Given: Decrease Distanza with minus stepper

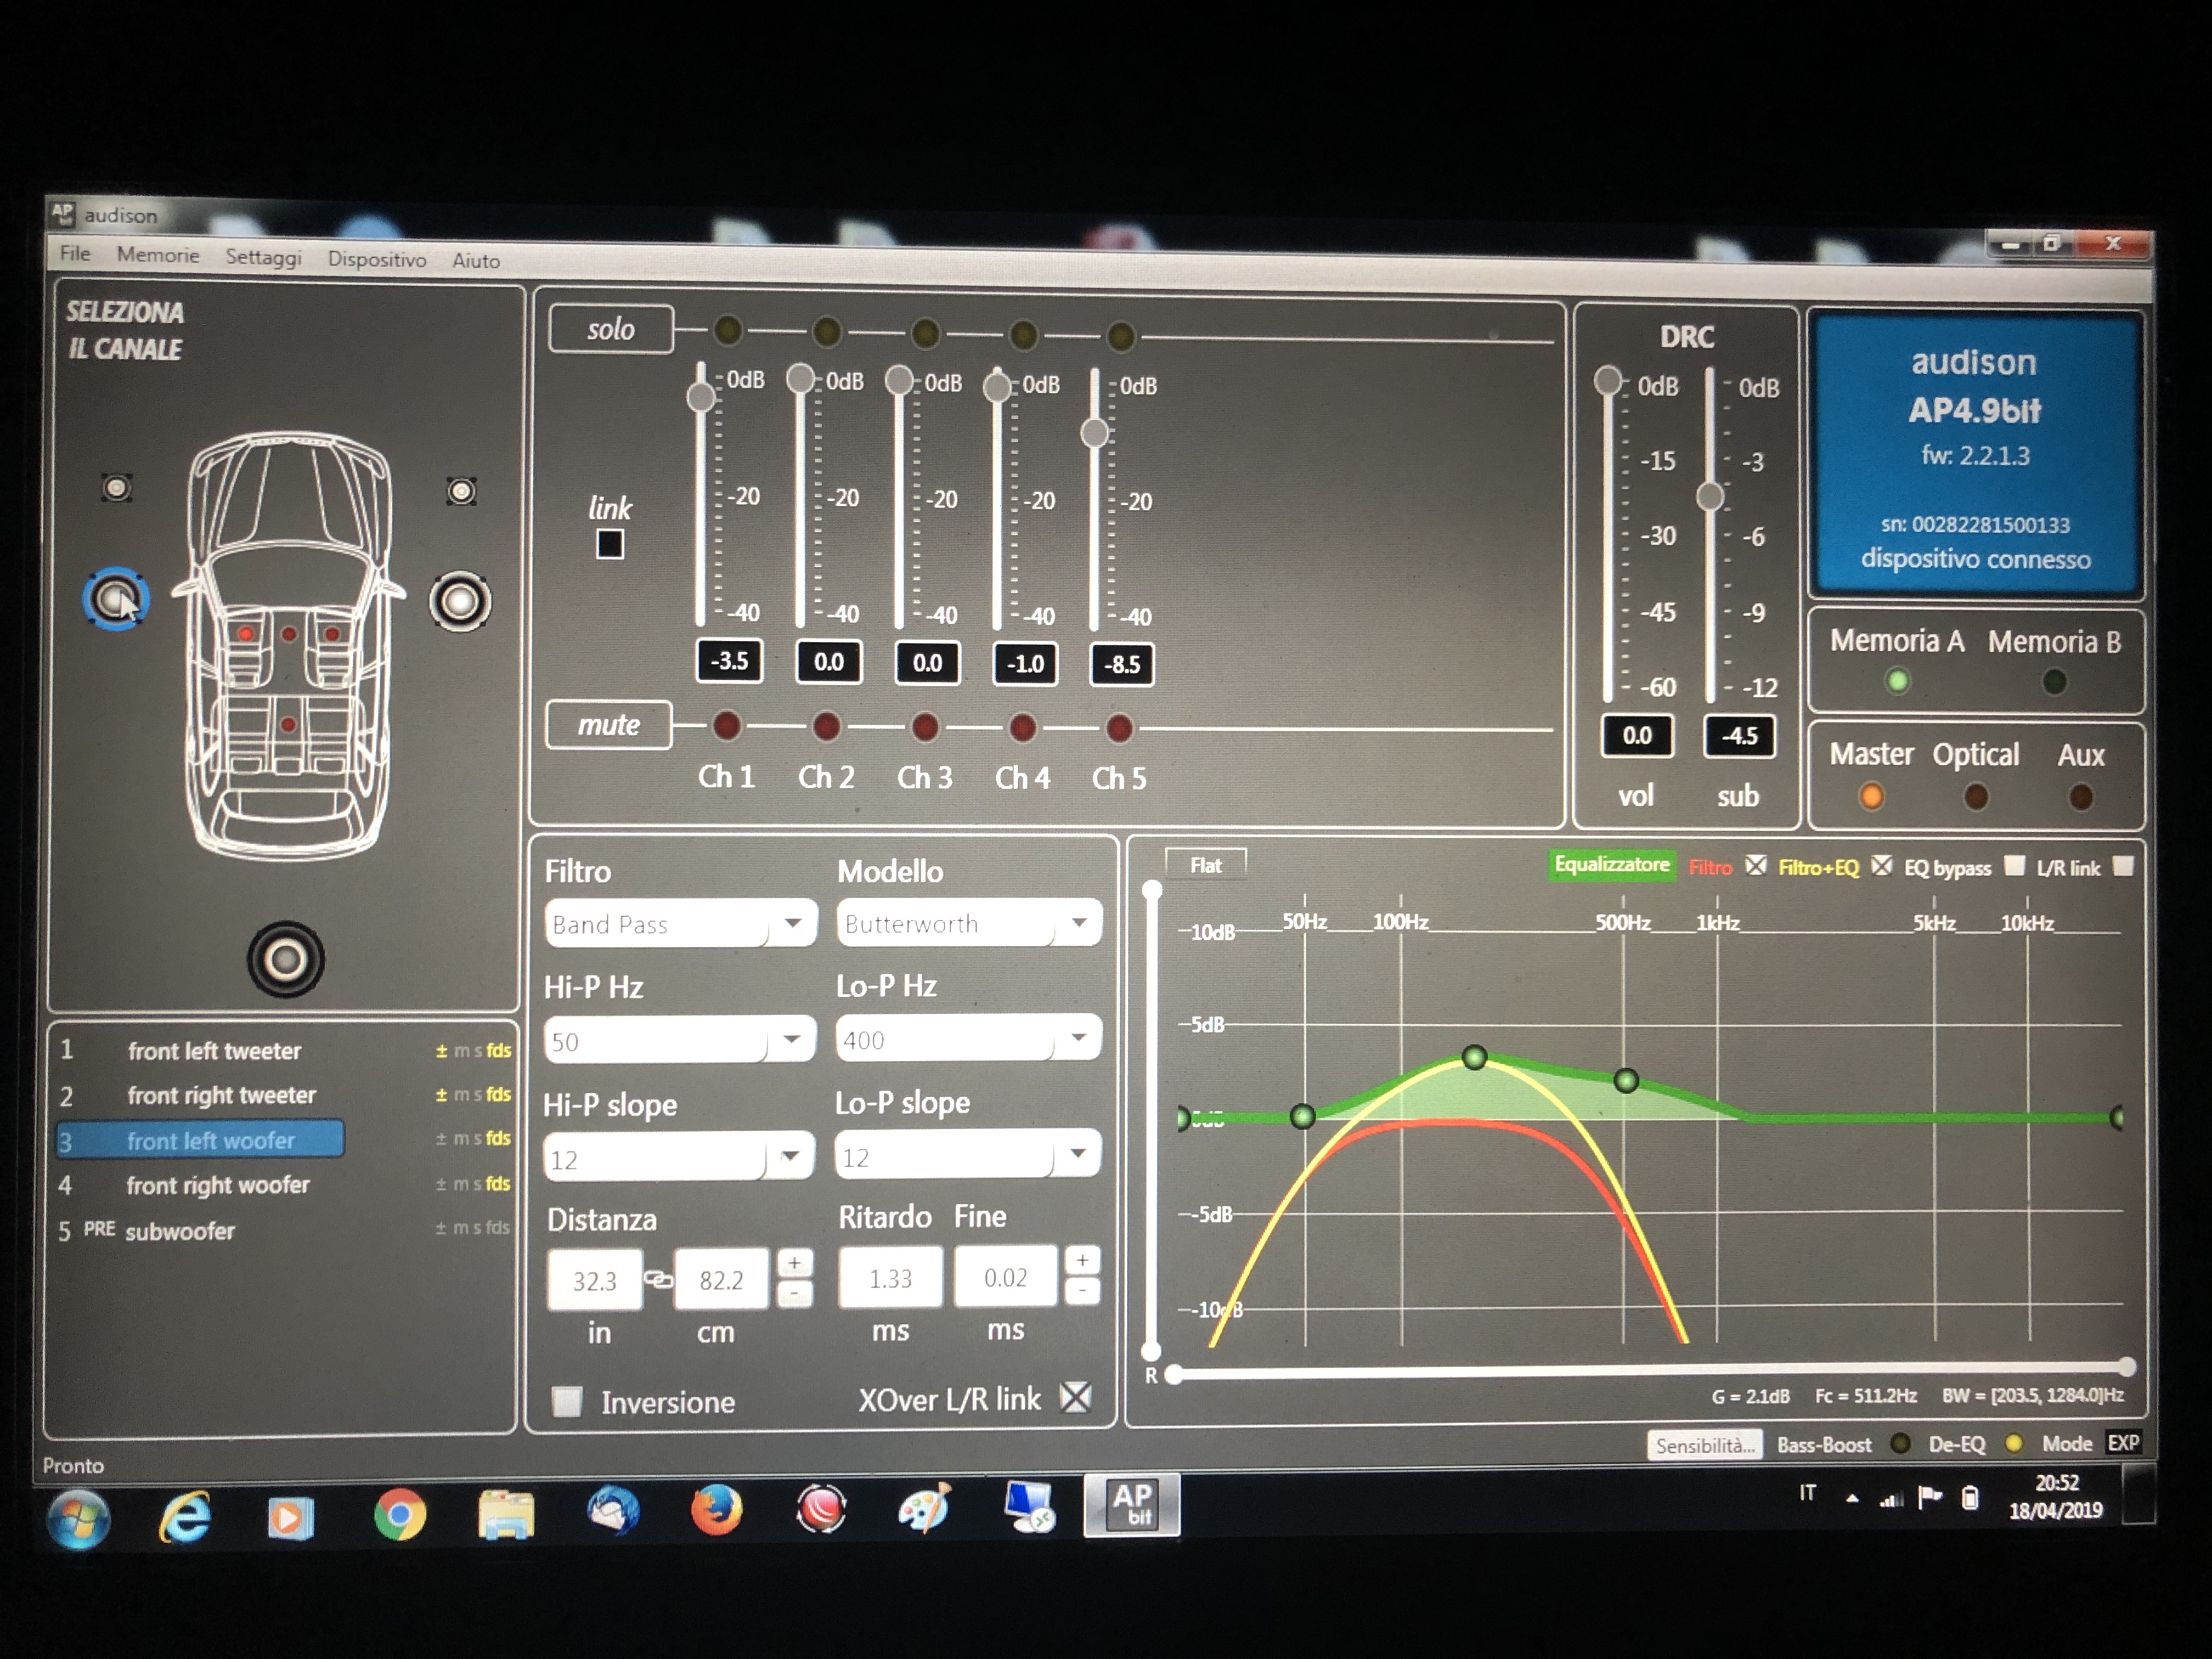Looking at the screenshot, I should coord(794,1294).
